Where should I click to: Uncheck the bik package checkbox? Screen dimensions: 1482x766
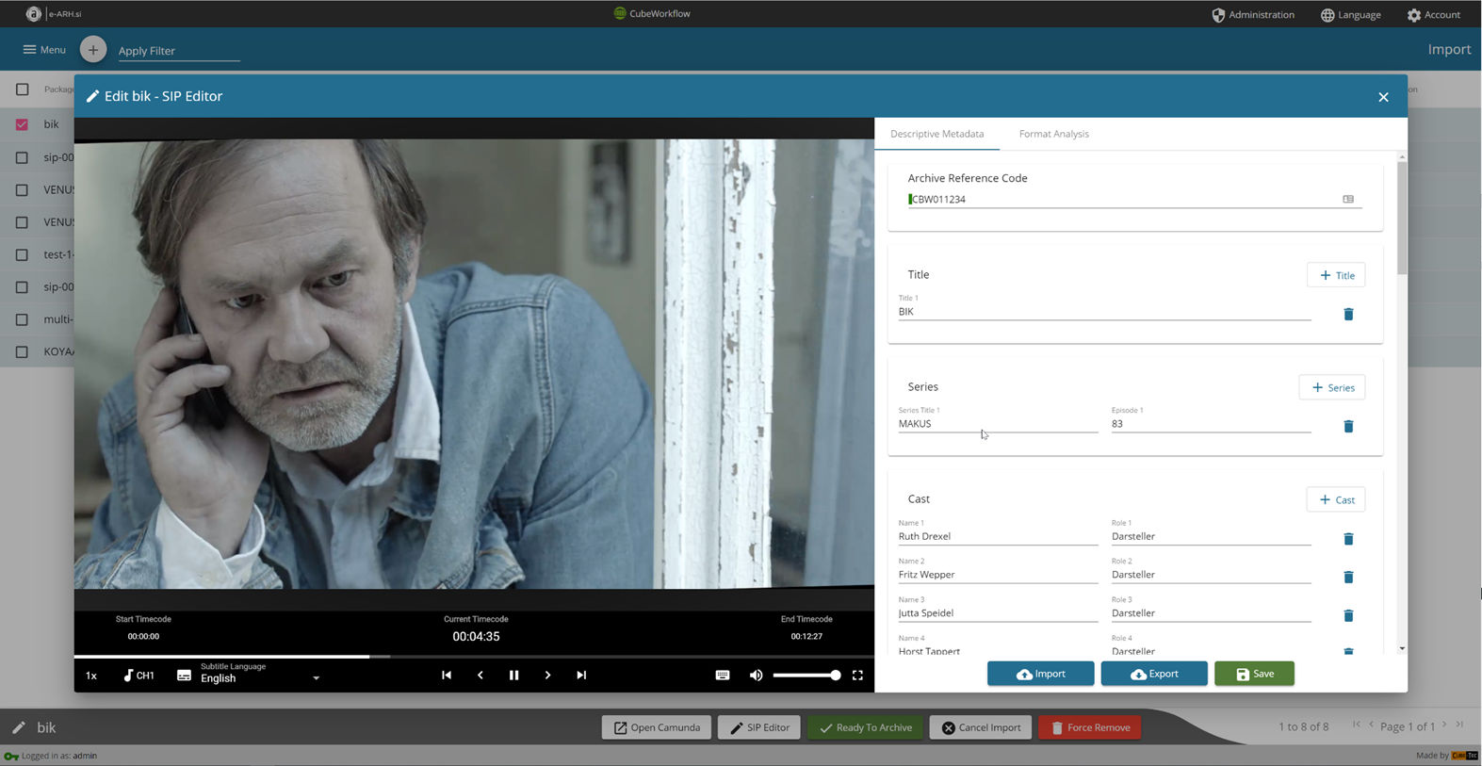pos(22,124)
